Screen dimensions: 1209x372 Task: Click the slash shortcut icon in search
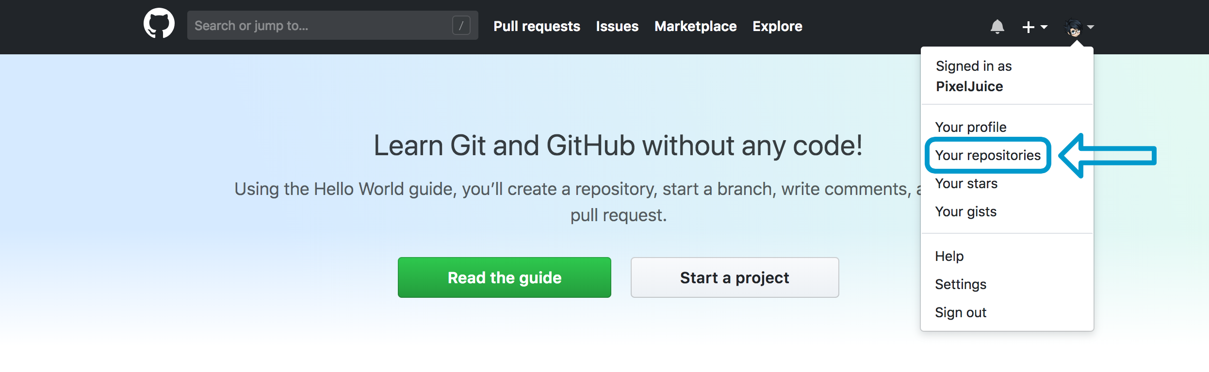461,25
